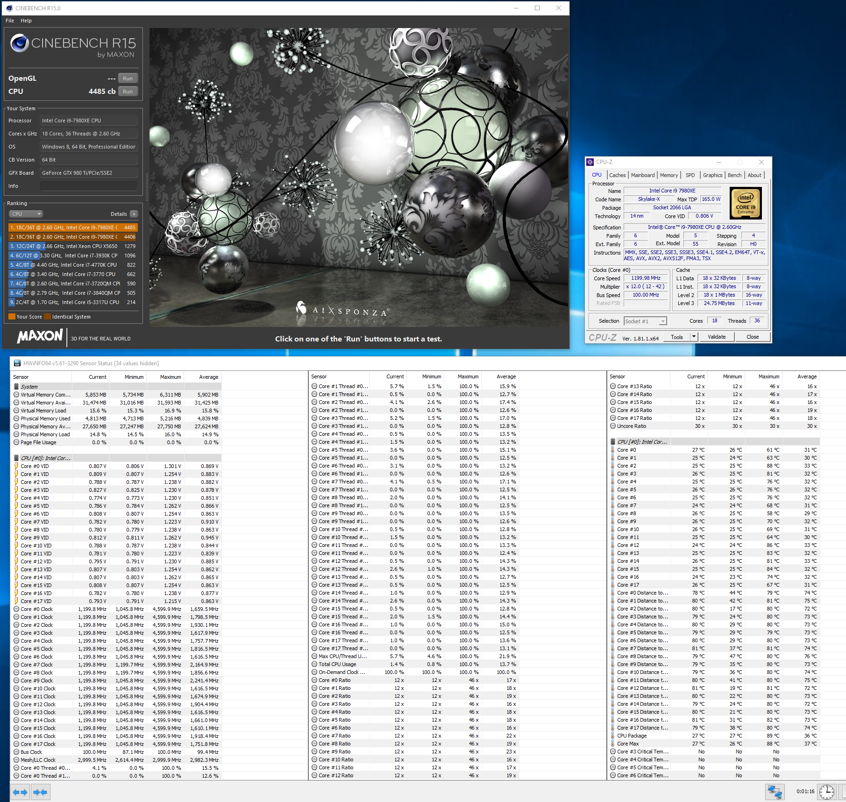Collapse the CPU [#0] group in the first sensor panel

click(16, 458)
